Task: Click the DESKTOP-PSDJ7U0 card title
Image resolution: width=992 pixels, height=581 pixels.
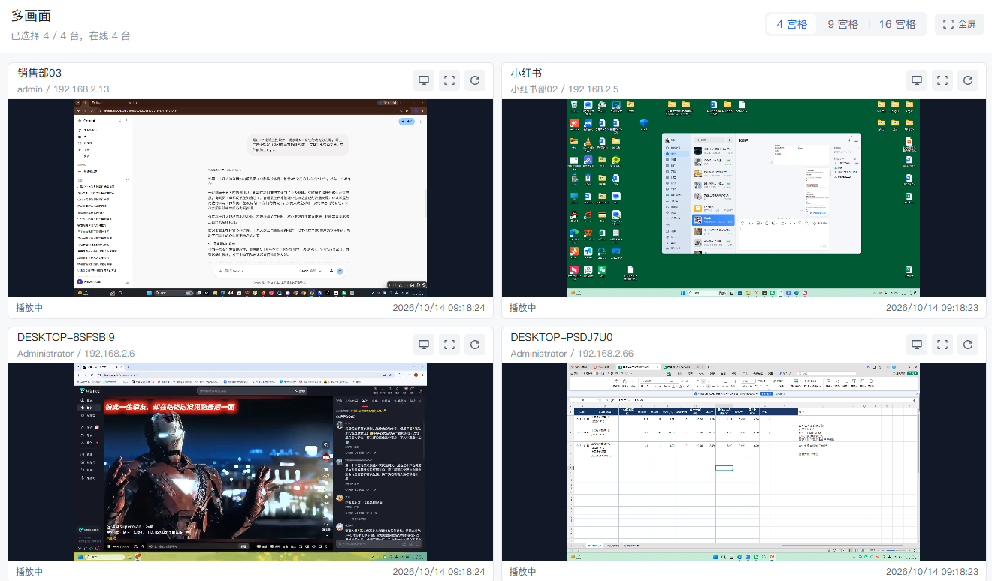Action: pos(561,337)
